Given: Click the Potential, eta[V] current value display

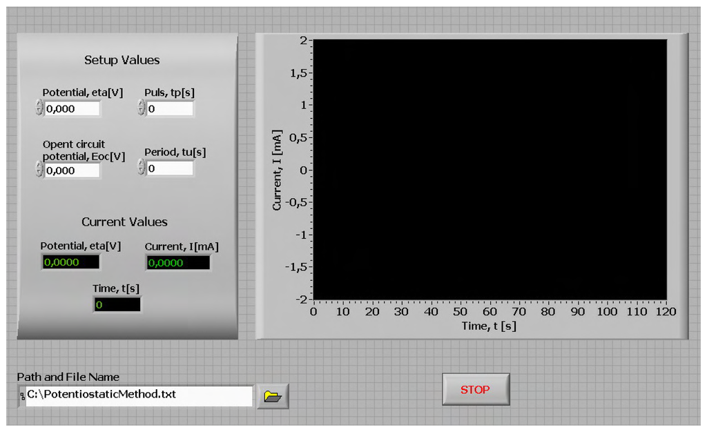Looking at the screenshot, I should (70, 262).
